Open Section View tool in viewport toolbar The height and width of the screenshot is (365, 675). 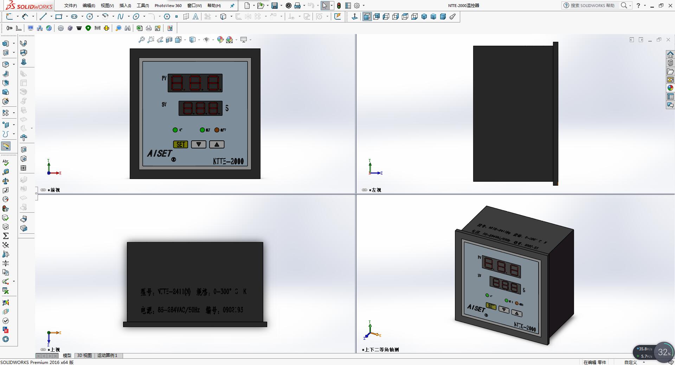pos(169,40)
